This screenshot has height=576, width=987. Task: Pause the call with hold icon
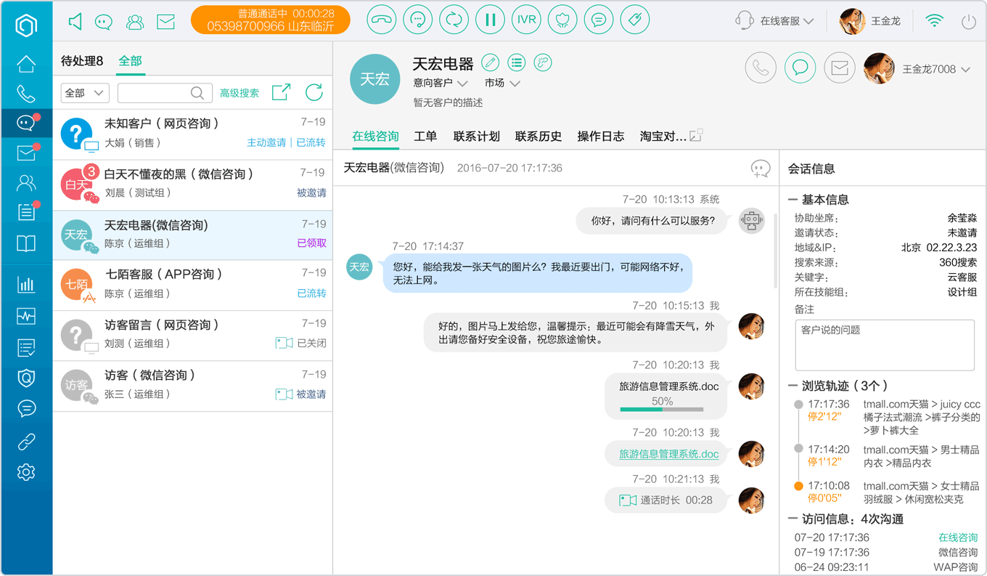click(x=491, y=20)
